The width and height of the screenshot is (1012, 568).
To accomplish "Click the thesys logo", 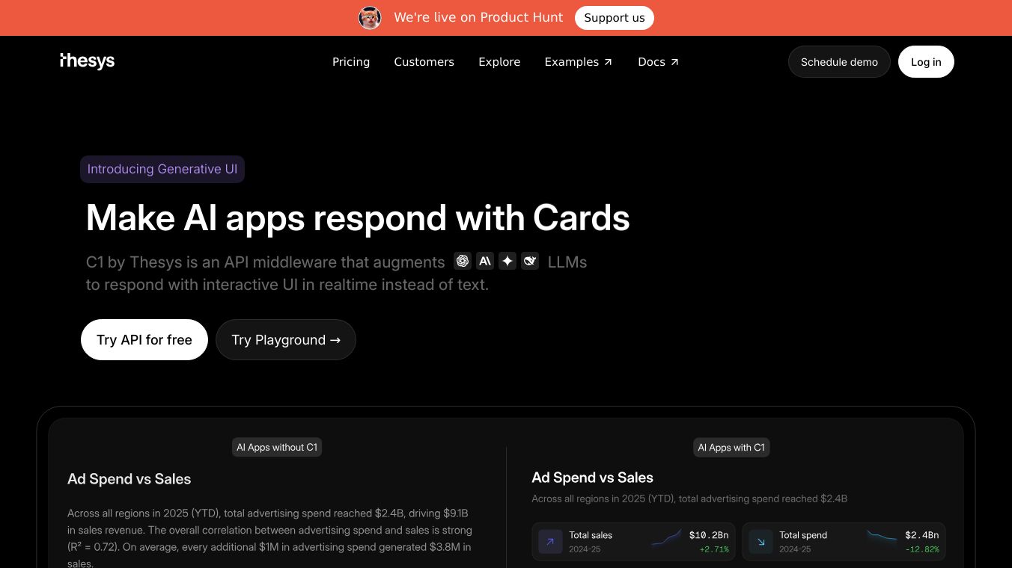I will 88,61.
